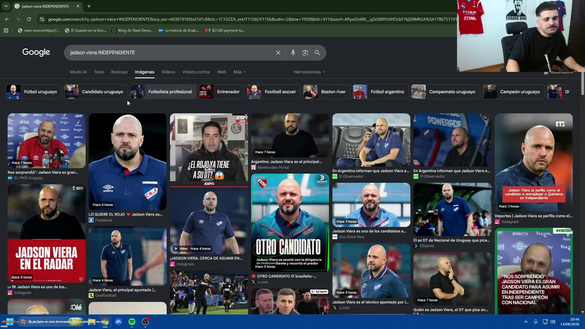585x329 pixels.
Task: Open File Explorer from the taskbar
Action: click(91, 322)
